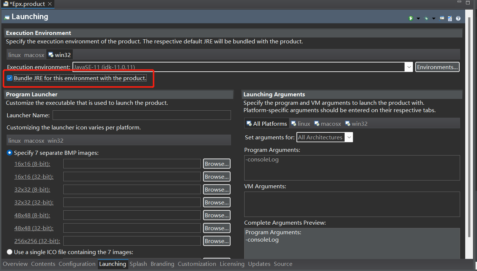Select win32 tab in Execution Environment
This screenshot has width=477, height=271.
pyautogui.click(x=59, y=55)
